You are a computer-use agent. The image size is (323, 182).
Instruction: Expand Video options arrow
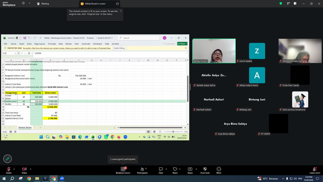click(30, 169)
